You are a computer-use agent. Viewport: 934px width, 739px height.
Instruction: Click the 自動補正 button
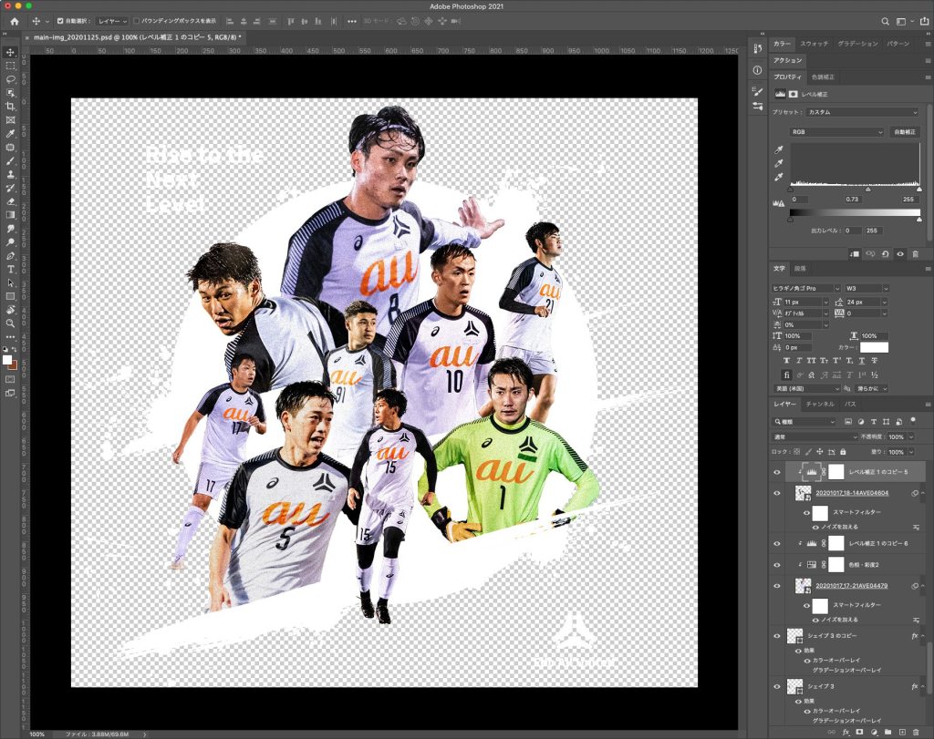click(x=905, y=132)
